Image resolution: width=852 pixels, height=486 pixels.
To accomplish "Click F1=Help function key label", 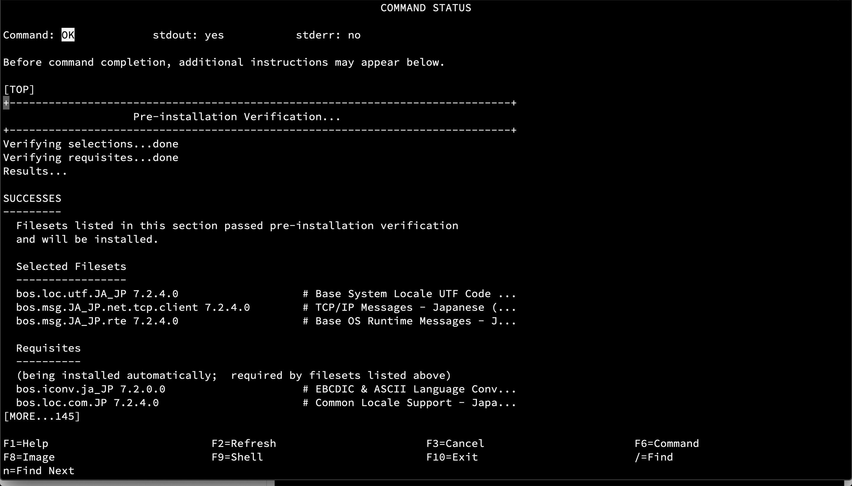I will coord(25,443).
